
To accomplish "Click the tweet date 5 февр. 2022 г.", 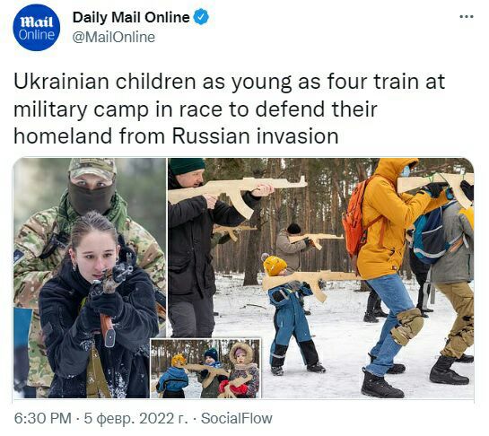I will click(x=136, y=418).
